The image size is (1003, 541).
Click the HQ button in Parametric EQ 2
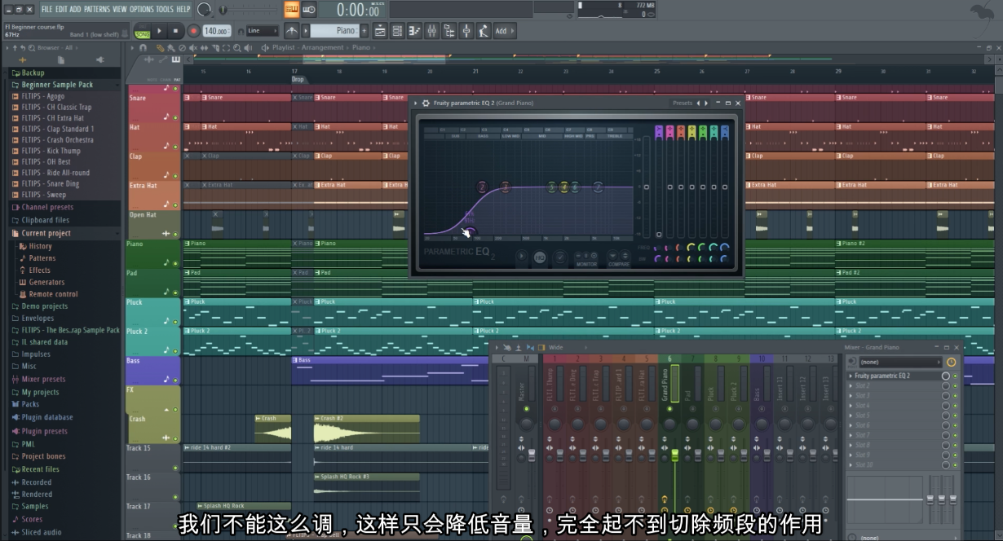click(x=540, y=257)
